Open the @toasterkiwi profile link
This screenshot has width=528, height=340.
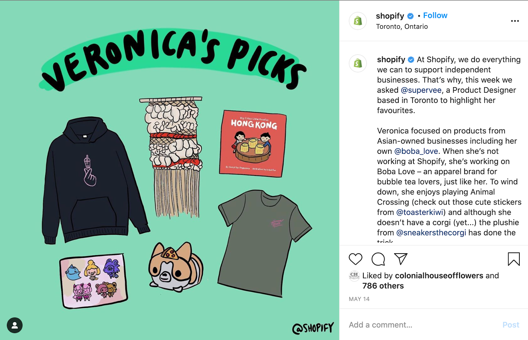[x=420, y=212]
